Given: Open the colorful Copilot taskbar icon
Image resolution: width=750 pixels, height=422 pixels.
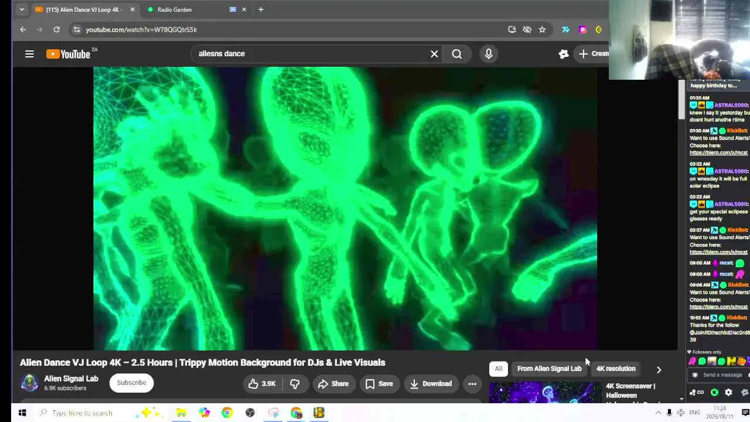Looking at the screenshot, I should point(204,413).
